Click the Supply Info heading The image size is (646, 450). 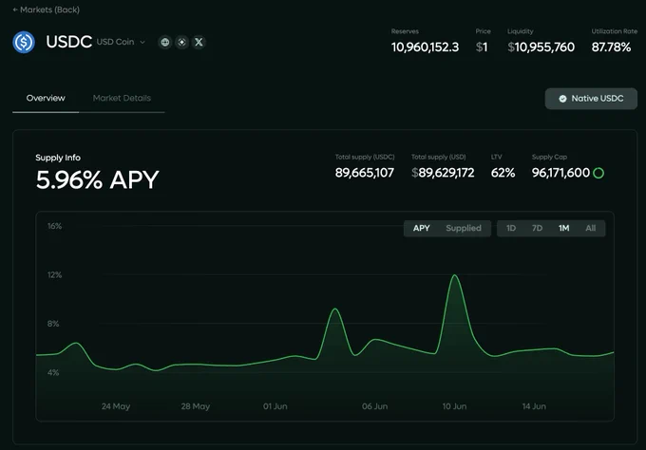pyautogui.click(x=58, y=158)
